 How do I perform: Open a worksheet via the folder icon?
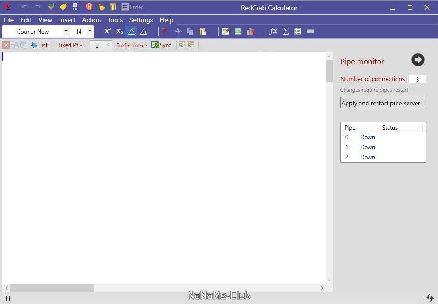(50, 7)
